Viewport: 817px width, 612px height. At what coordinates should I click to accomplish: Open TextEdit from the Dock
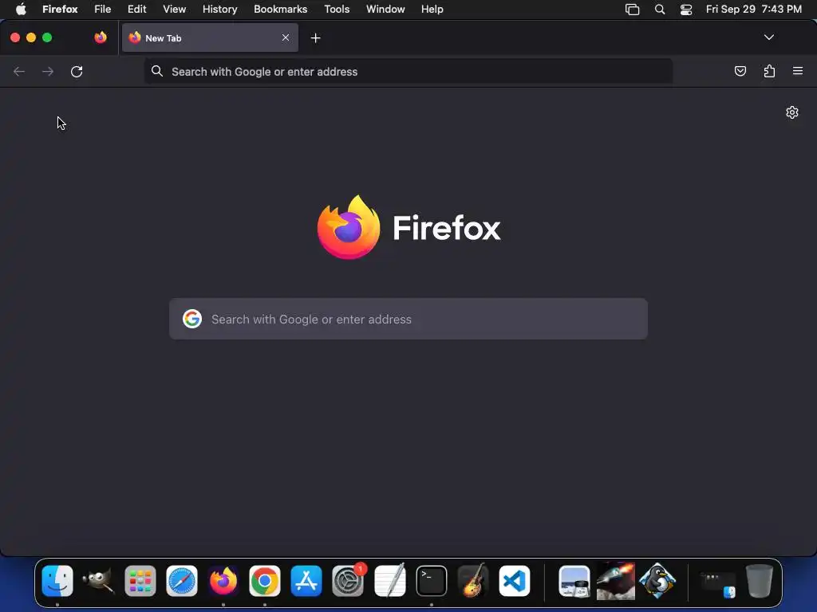389,581
